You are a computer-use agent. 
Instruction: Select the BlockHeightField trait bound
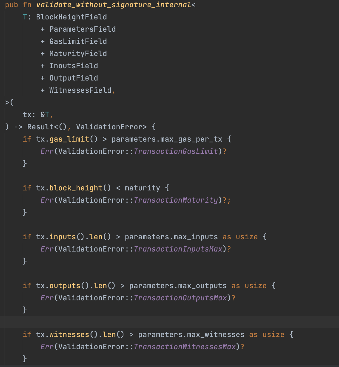pyautogui.click(x=71, y=17)
